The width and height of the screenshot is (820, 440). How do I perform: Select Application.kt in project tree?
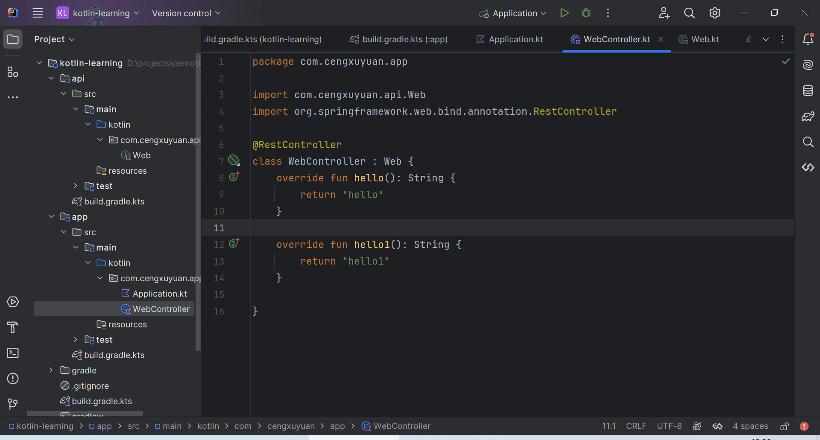154,294
